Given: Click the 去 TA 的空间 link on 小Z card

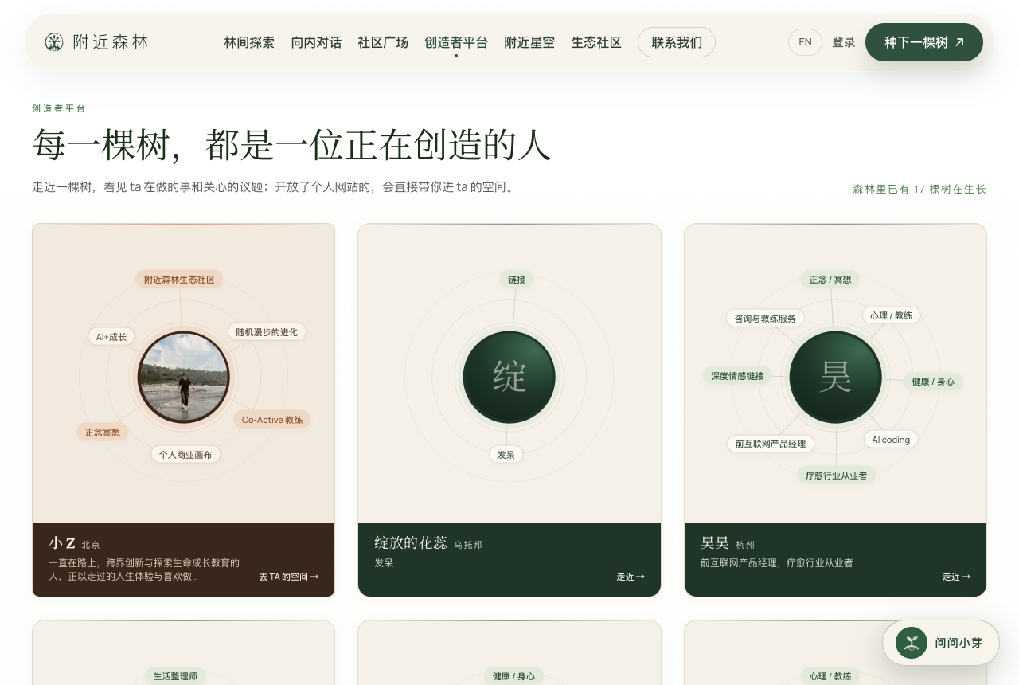Looking at the screenshot, I should [x=288, y=577].
